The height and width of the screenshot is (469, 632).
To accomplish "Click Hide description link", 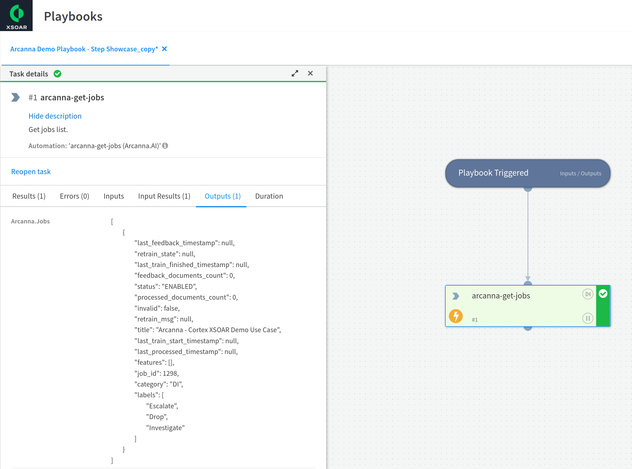I will [x=55, y=116].
